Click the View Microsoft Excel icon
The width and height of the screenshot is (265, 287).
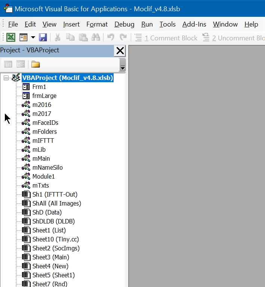click(11, 37)
